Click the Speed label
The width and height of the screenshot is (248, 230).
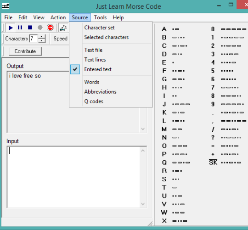[61, 39]
